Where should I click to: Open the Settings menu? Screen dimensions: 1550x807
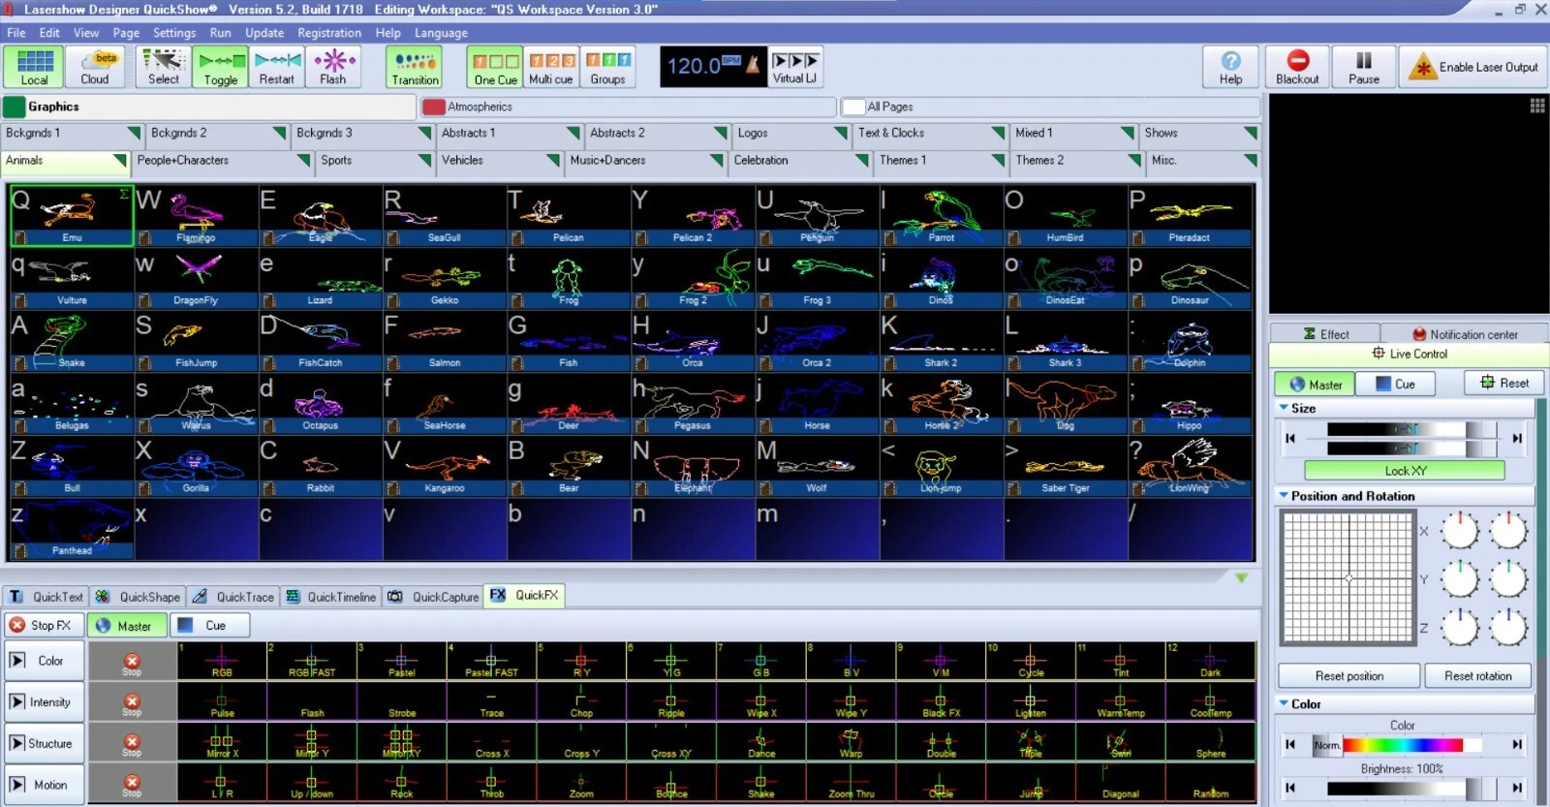[x=174, y=33]
